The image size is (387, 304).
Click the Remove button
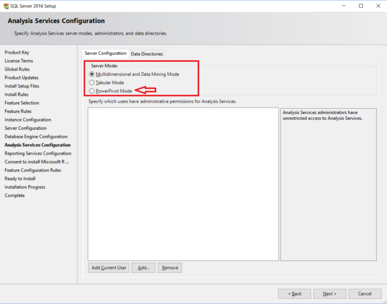point(170,268)
